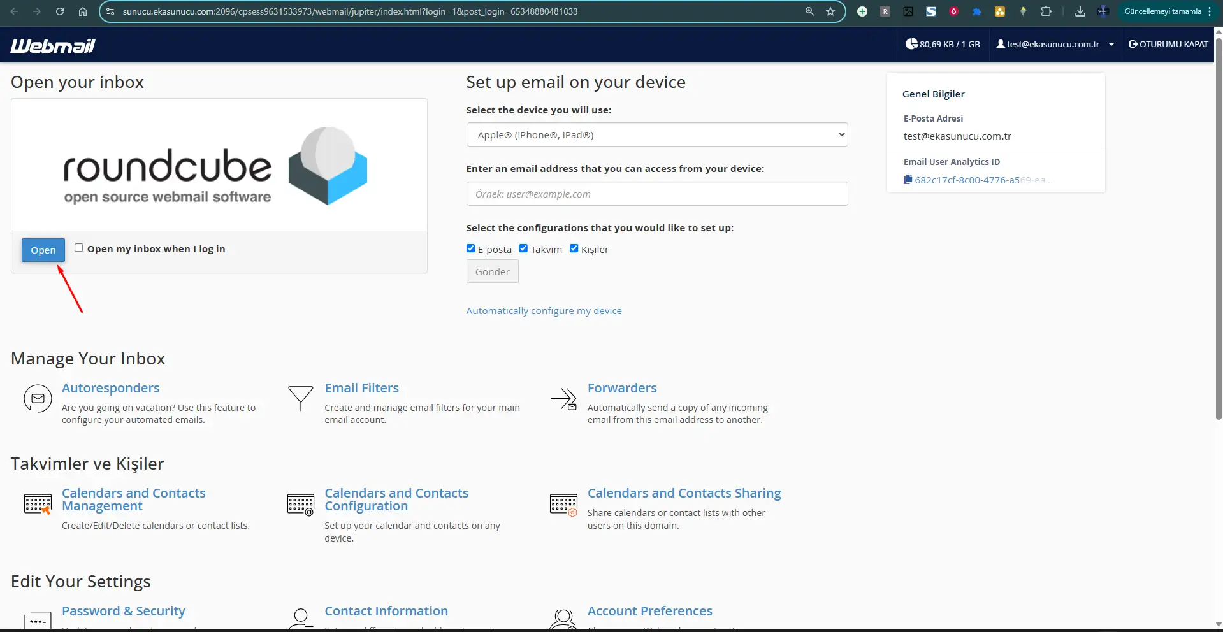Go to the browser home icon
Image resolution: width=1223 pixels, height=632 pixels.
83,11
